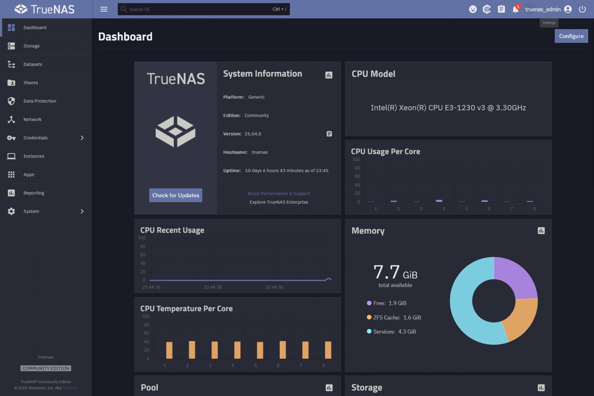Open the Boost Performance & Support link
Image resolution: width=594 pixels, height=396 pixels.
pos(279,193)
